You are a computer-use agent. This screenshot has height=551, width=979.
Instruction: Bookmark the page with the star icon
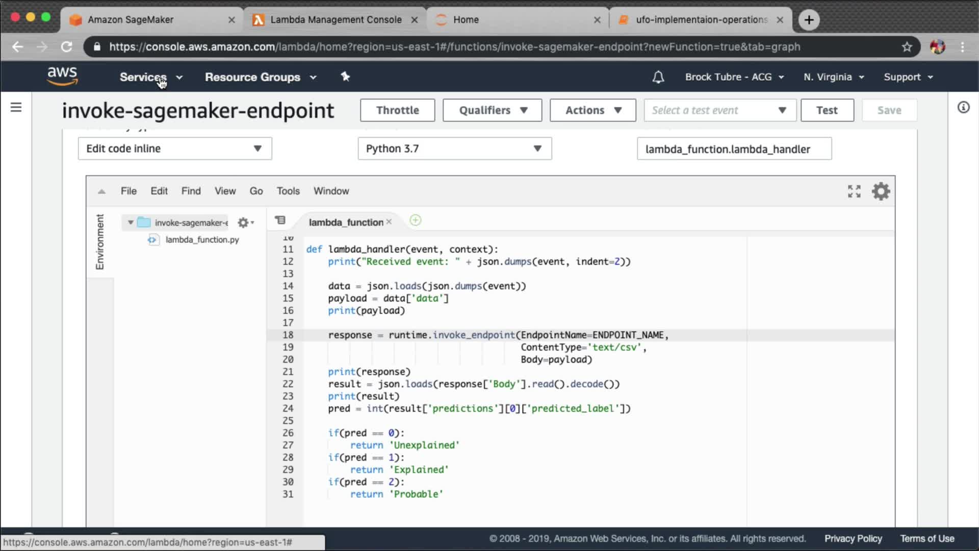[x=907, y=47]
